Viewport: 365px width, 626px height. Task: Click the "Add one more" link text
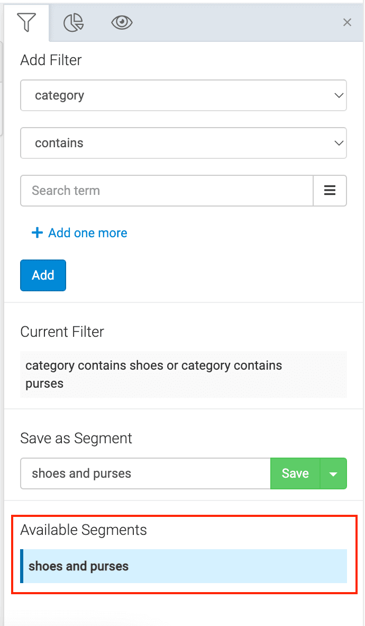88,233
